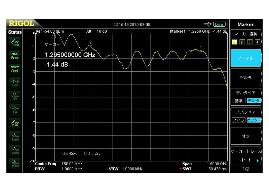Switch デルタペア to 基準
Screen dimensions: 269x192
[x=238, y=101]
